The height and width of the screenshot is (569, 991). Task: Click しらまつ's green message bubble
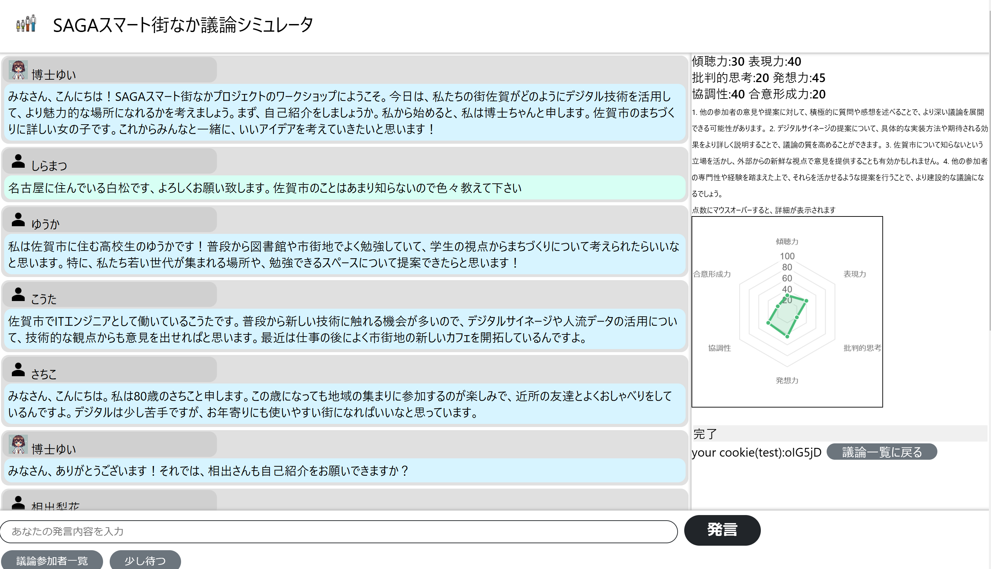(344, 188)
